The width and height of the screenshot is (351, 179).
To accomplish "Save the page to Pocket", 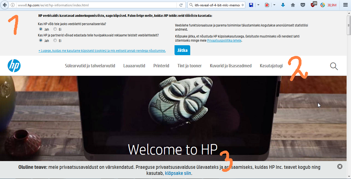I will (x=303, y=5).
